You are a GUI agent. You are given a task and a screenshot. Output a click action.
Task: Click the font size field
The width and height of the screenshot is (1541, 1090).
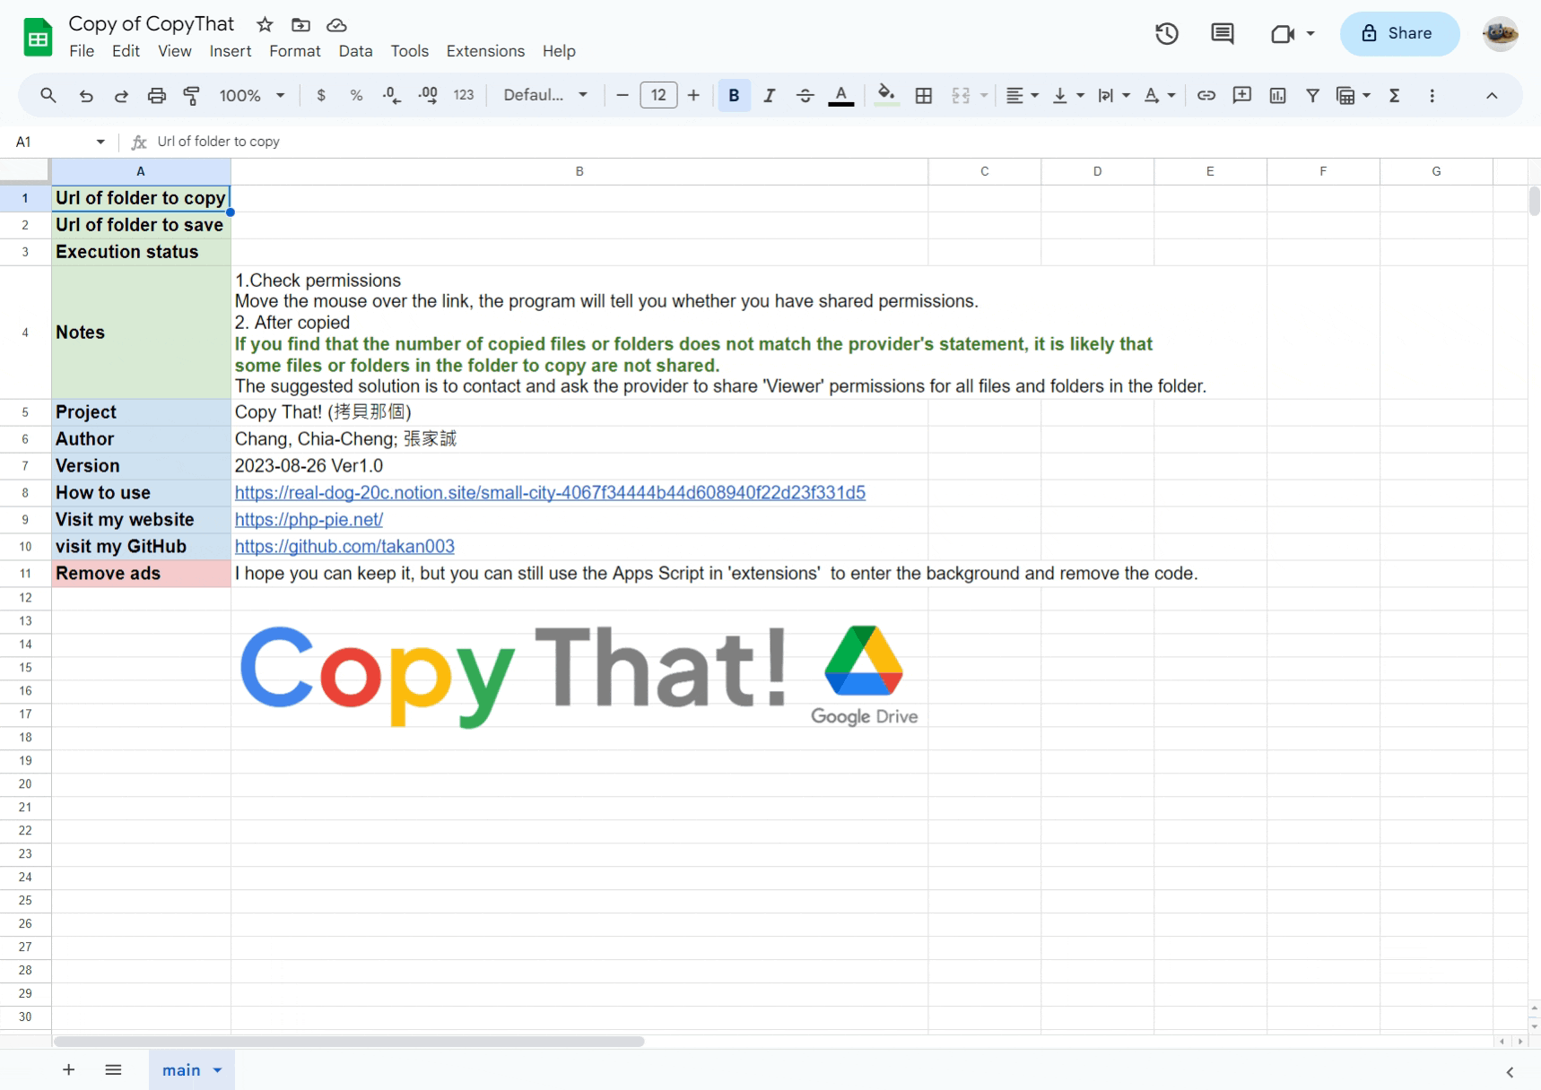click(658, 95)
